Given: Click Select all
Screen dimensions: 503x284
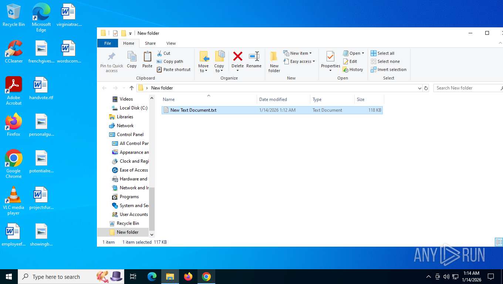Looking at the screenshot, I should click(382, 53).
